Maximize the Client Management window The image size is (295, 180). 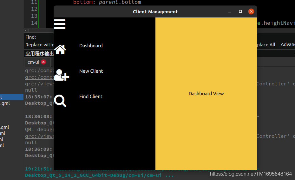pyautogui.click(x=240, y=12)
